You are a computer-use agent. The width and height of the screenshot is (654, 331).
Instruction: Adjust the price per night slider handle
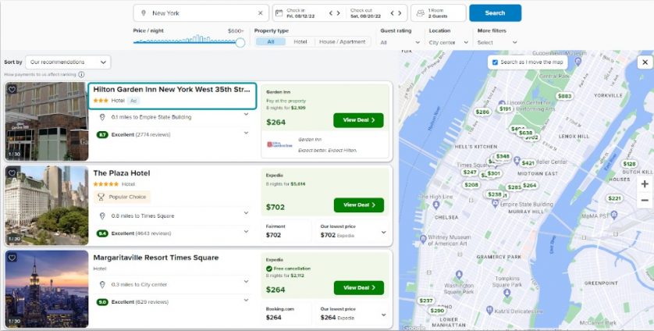click(x=240, y=42)
